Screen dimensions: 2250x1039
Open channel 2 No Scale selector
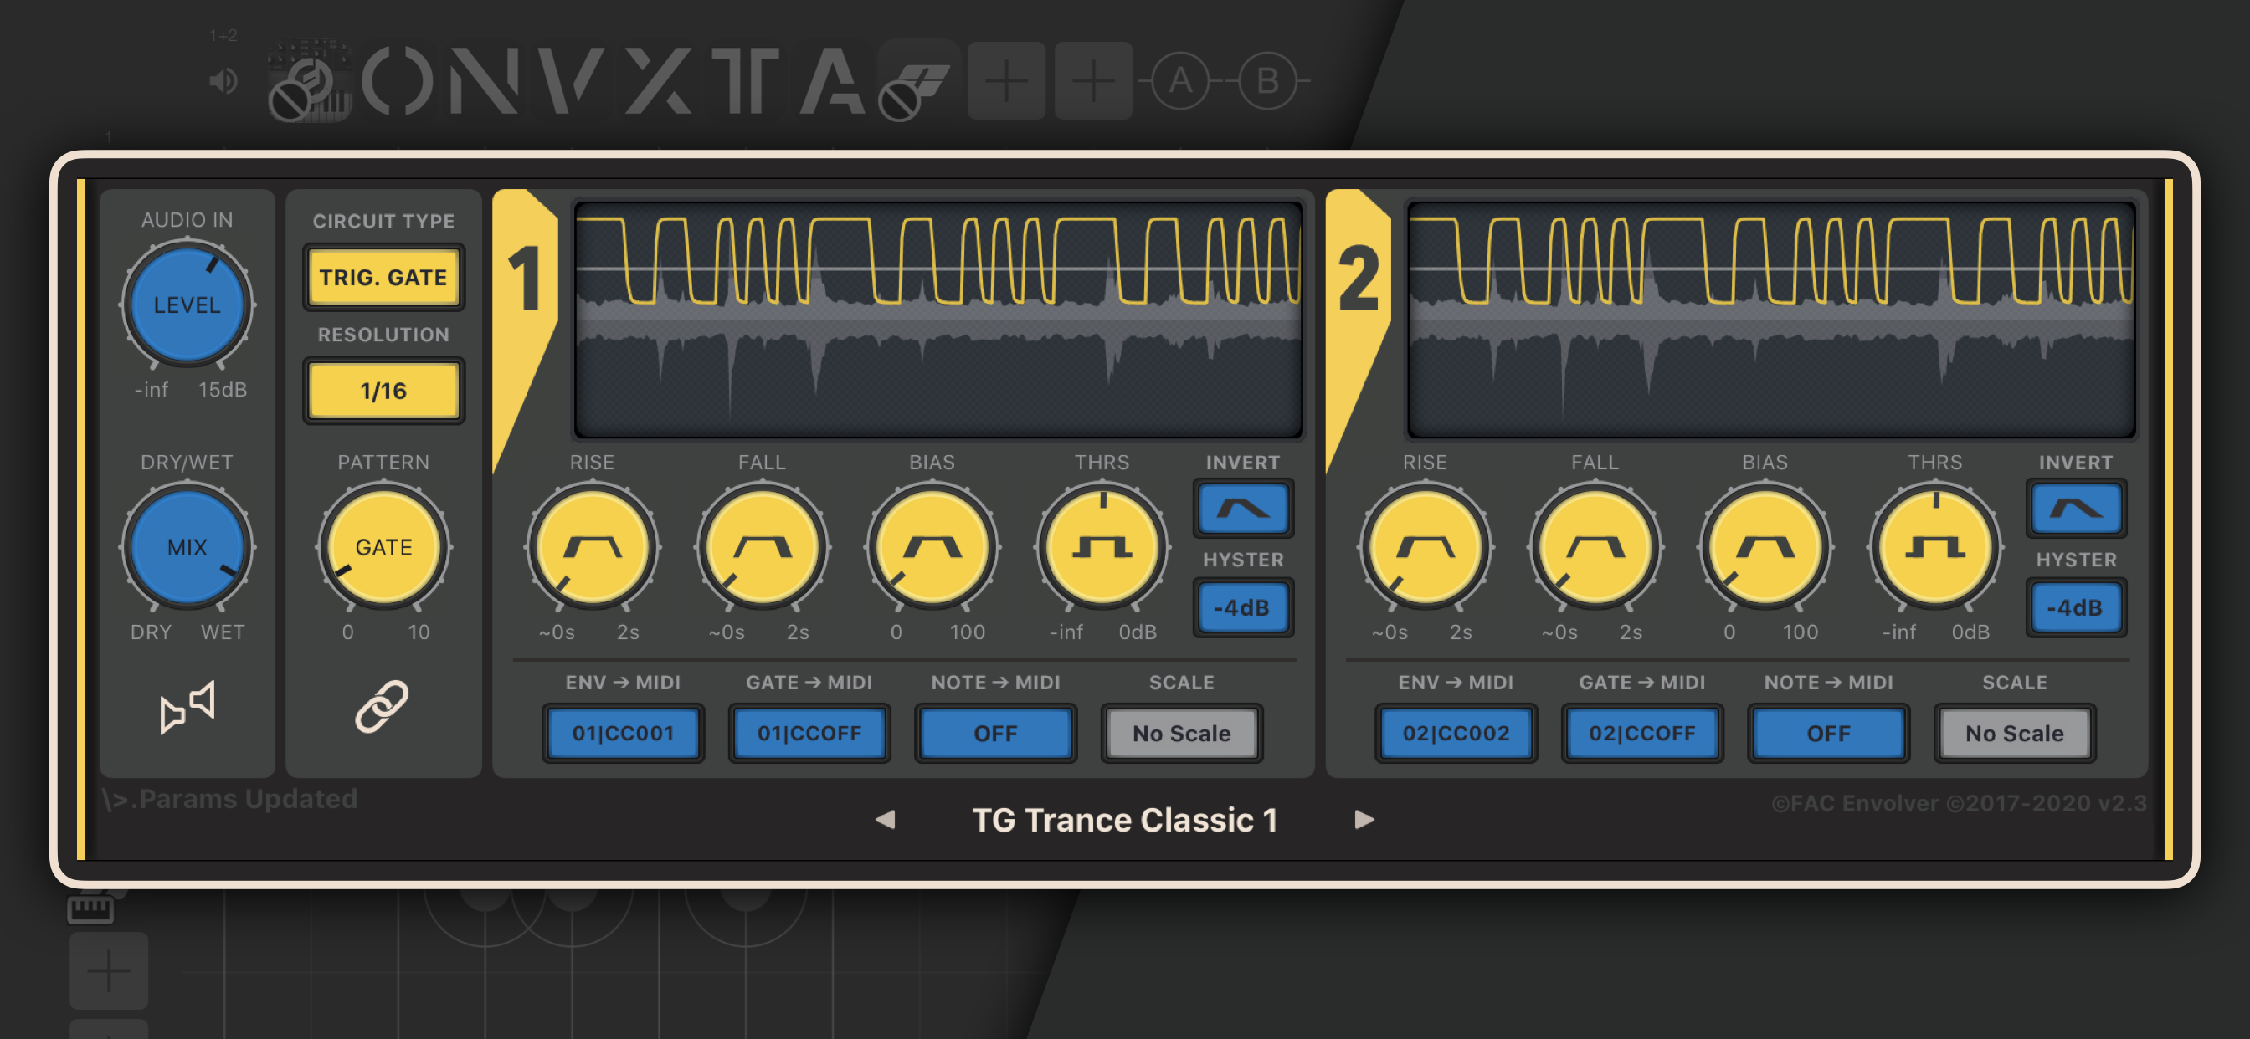2014,734
